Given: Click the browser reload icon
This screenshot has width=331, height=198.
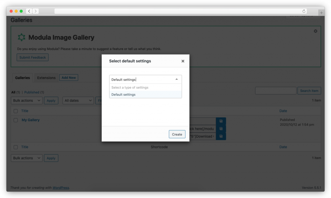Looking at the screenshot, I should tap(304, 11).
